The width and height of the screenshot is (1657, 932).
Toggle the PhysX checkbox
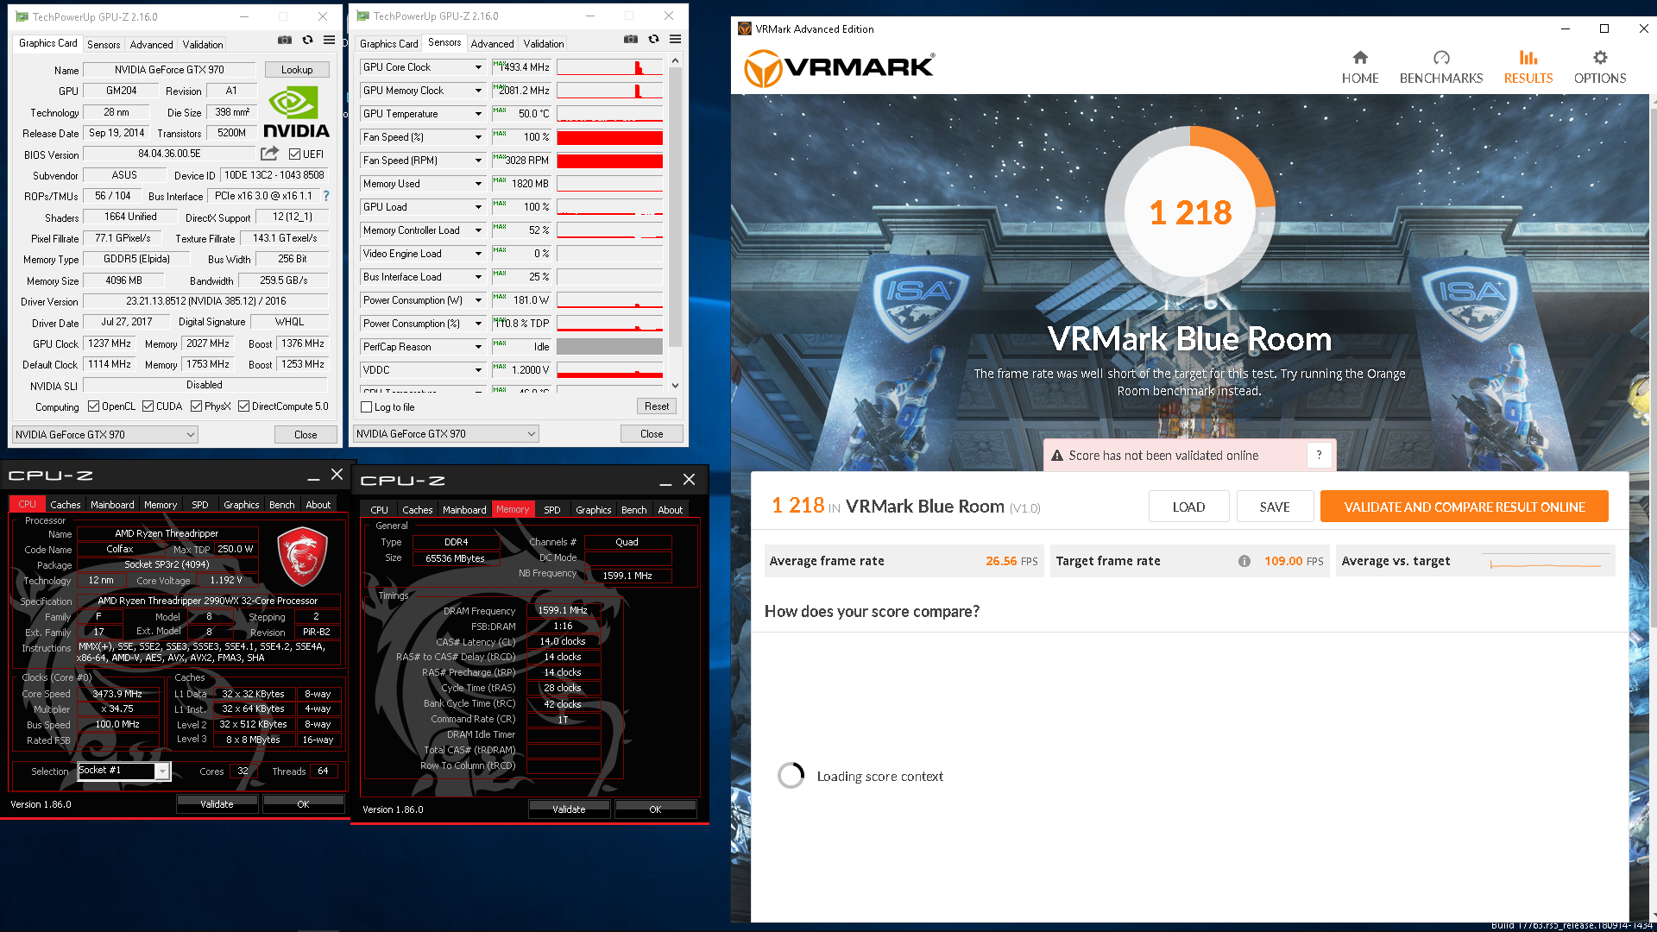click(196, 406)
